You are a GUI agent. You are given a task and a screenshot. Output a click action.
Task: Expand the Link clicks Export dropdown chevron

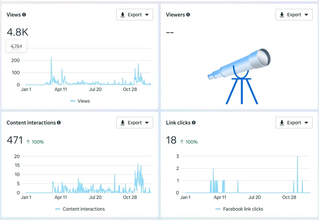306,122
